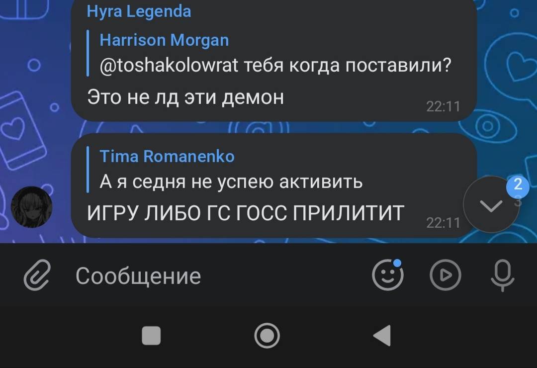This screenshot has height=368, width=537.
Task: Open Hyra Legenda's profile name
Action: coord(139,11)
